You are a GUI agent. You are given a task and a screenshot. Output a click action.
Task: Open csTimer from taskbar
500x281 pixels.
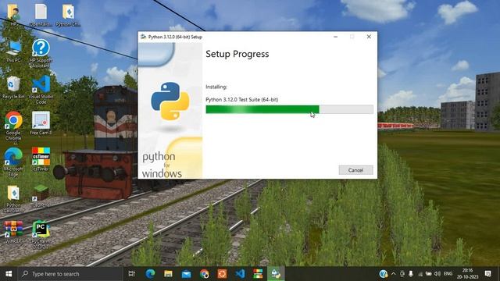(x=258, y=274)
